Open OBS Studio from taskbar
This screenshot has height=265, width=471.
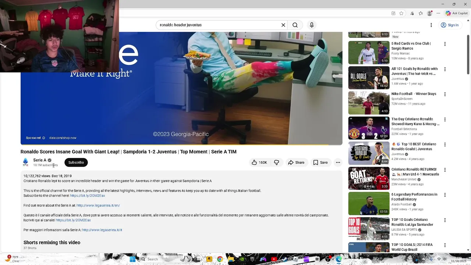(x=328, y=259)
